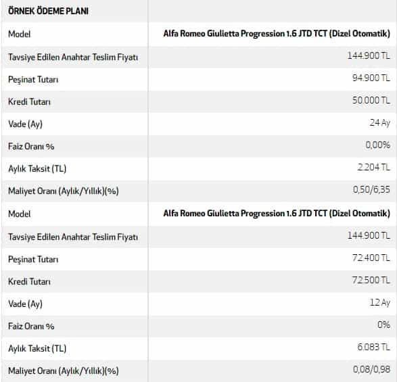
Task: Click the first Tavsiye Edilen Anahtar Teslim Fiyatı label
Action: pyautogui.click(x=73, y=57)
